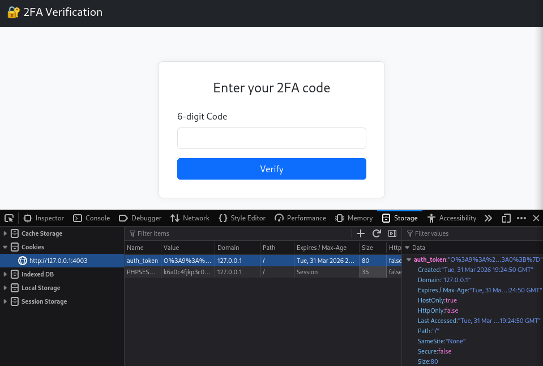Sort by Expires / Max-Age column header
Viewport: 543px width, 366px height.
tap(327, 248)
